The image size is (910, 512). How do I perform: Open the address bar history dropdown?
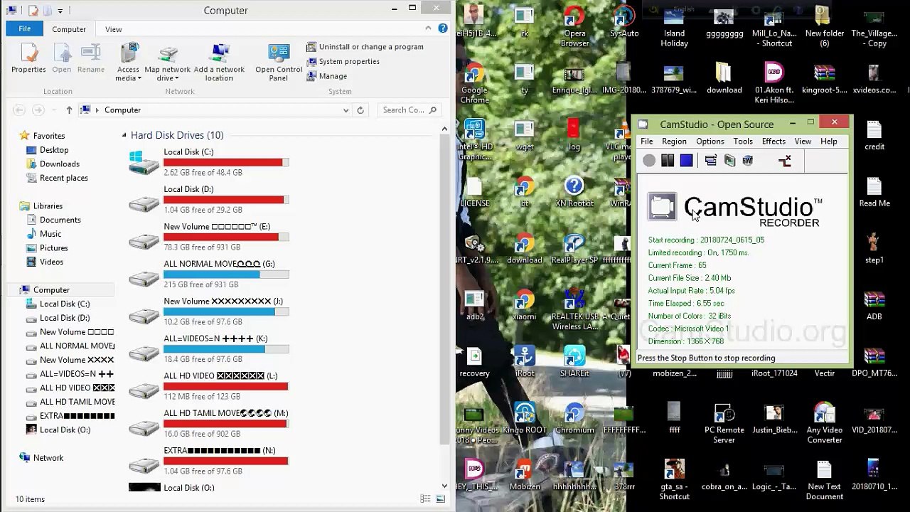pyautogui.click(x=346, y=110)
